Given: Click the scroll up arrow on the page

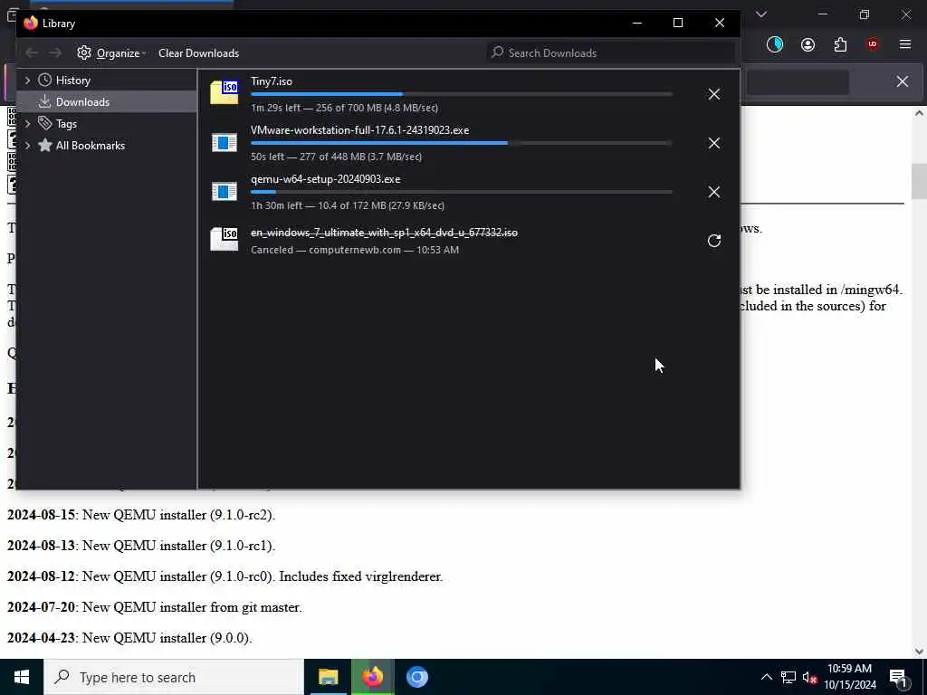Looking at the screenshot, I should [x=920, y=113].
